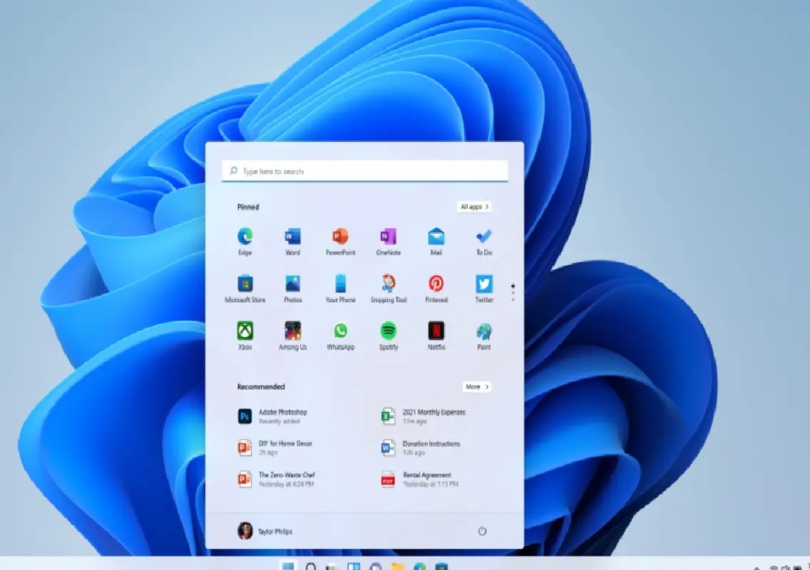
Task: Click the taskbar search magnifier icon
Action: click(x=311, y=566)
